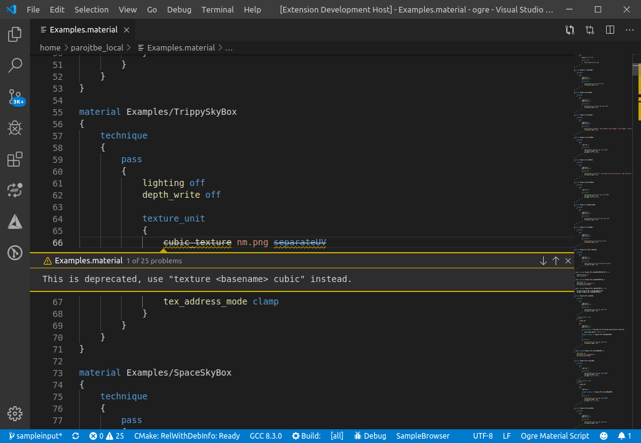Click material Examples/TrippySkyBox name
The height and width of the screenshot is (443, 641).
[x=181, y=112]
